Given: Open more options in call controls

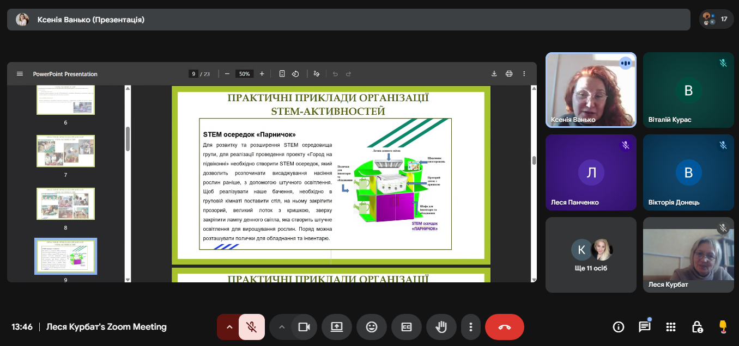Looking at the screenshot, I should [470, 327].
